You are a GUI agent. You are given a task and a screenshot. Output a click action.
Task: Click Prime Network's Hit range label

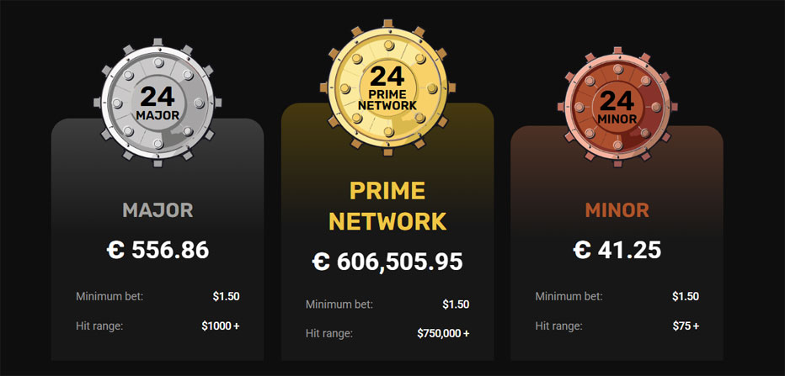(329, 333)
